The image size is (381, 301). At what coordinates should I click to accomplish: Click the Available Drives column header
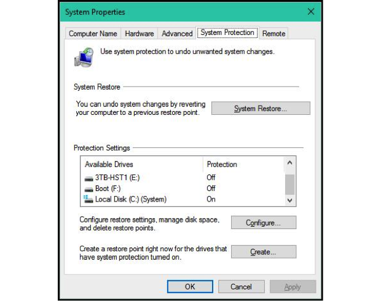click(142, 165)
